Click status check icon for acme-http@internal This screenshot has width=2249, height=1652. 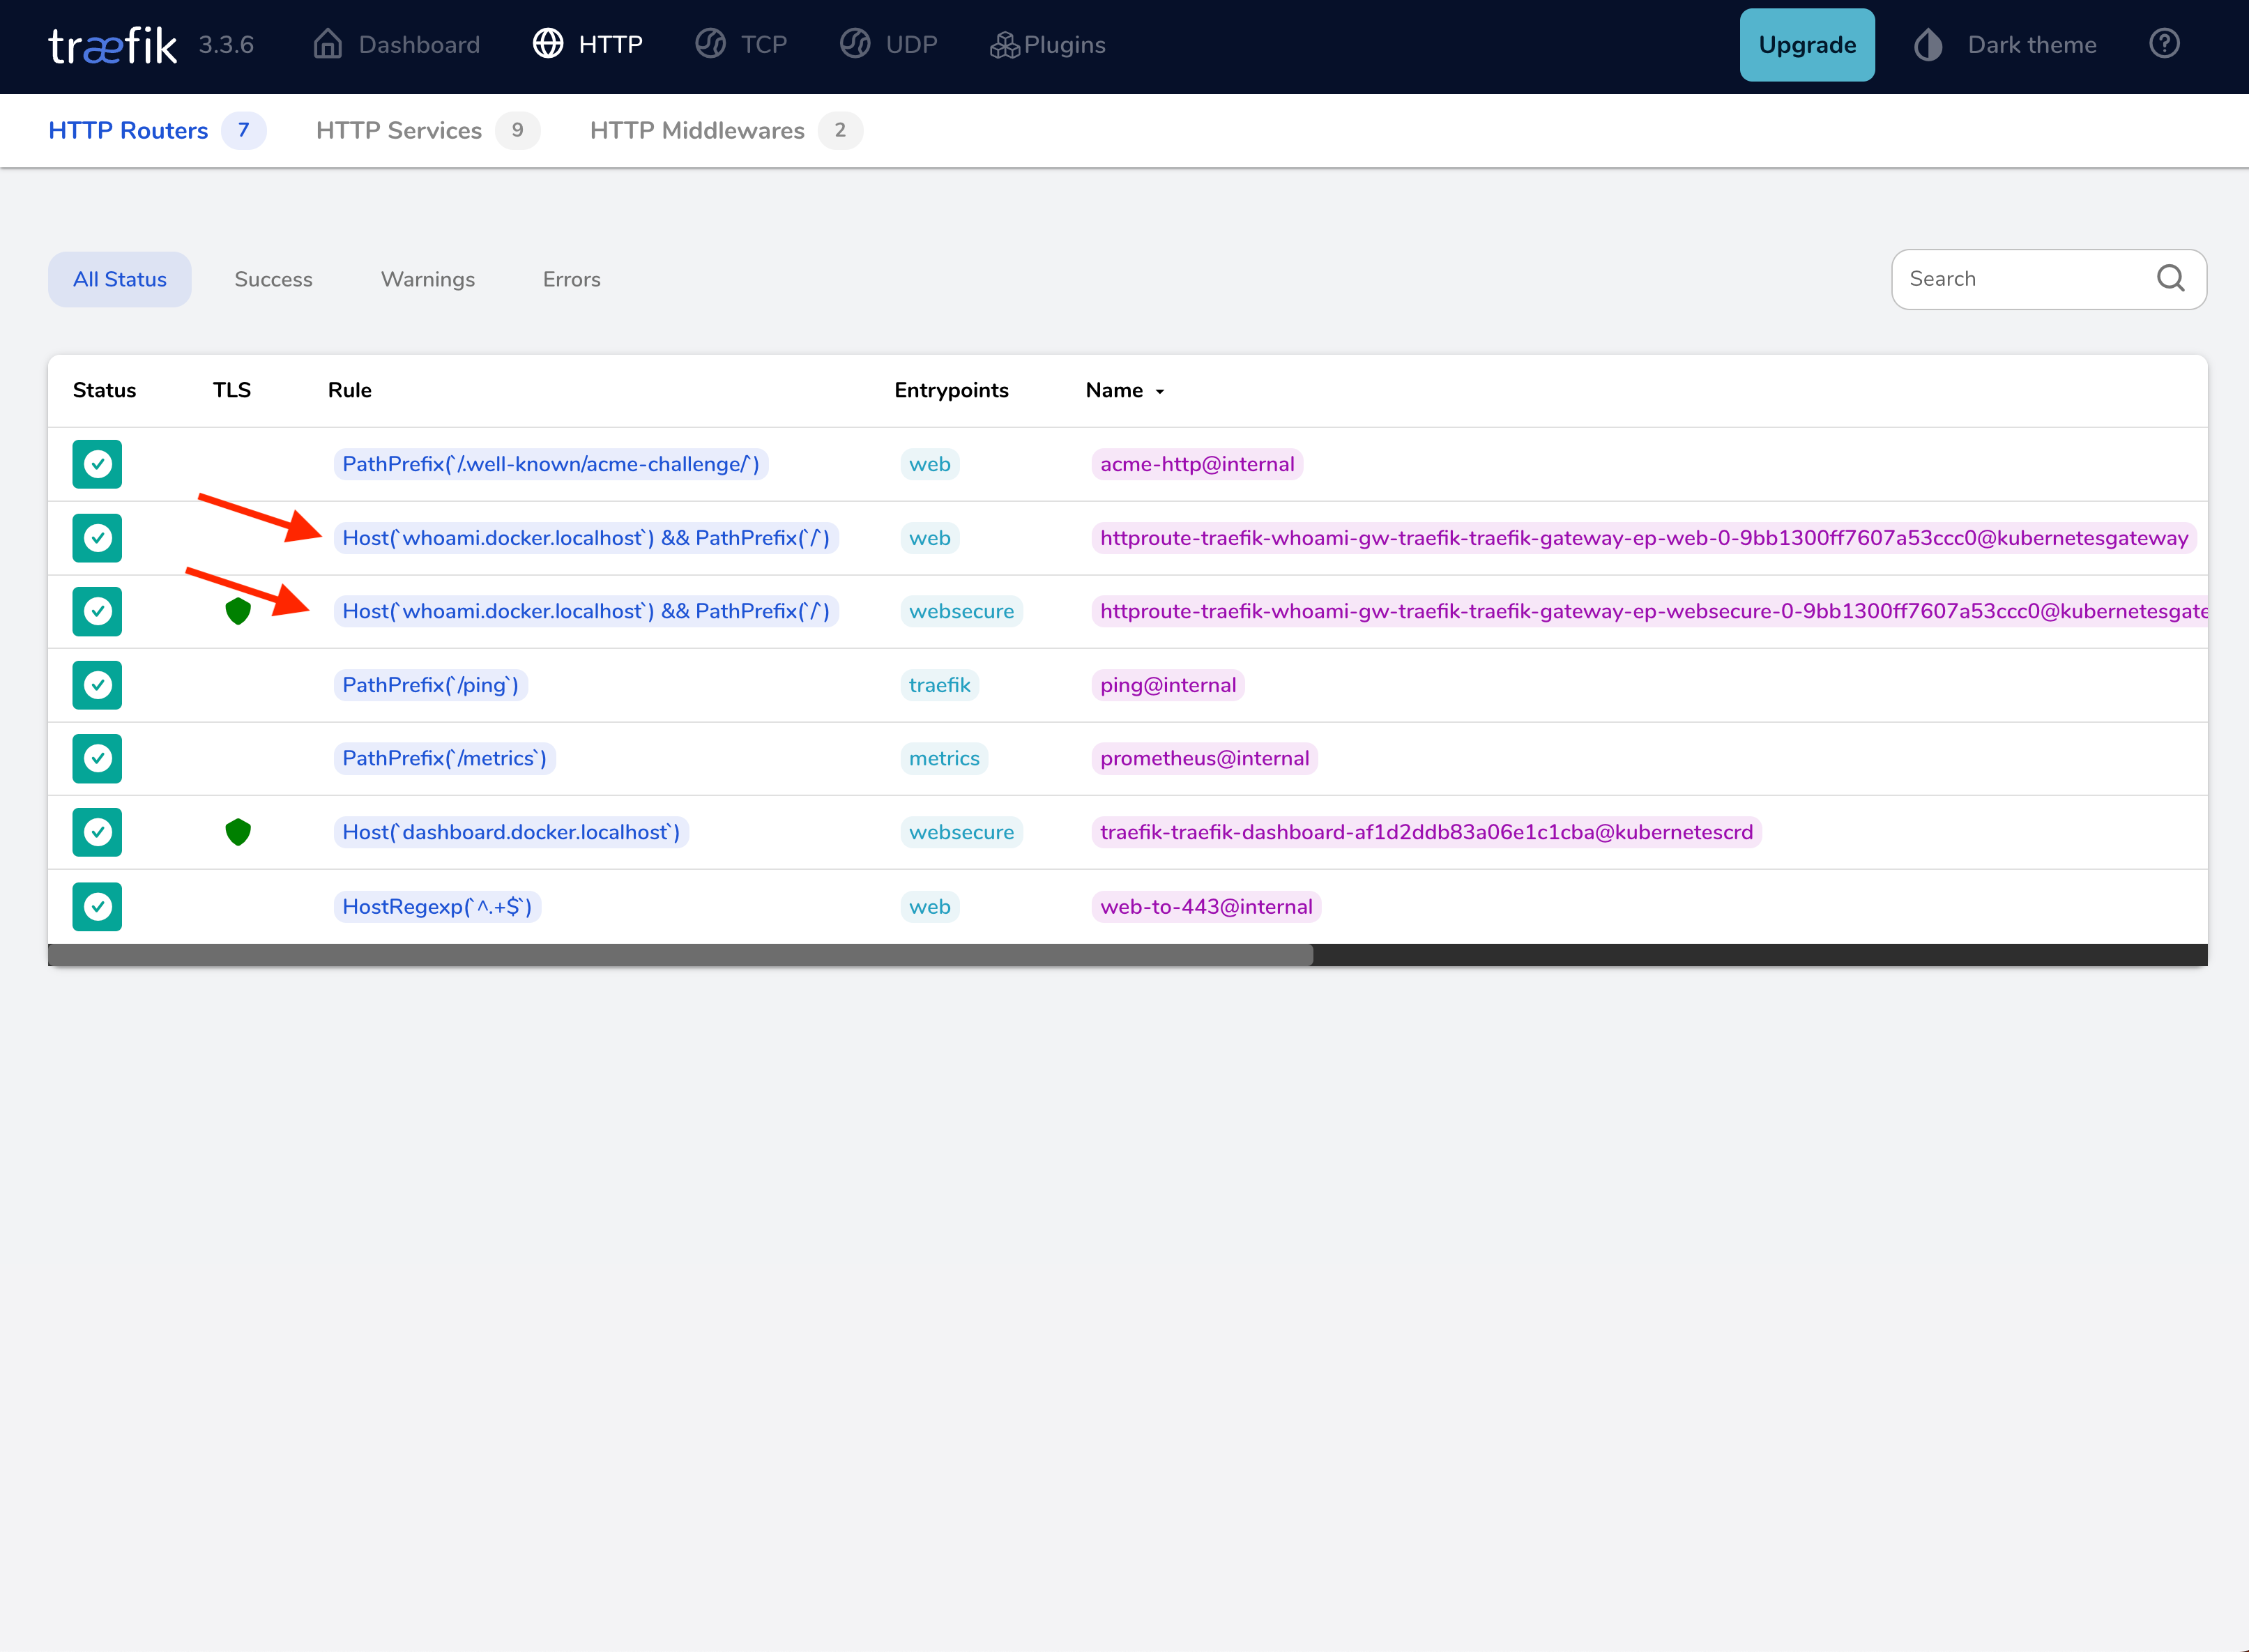pos(97,464)
